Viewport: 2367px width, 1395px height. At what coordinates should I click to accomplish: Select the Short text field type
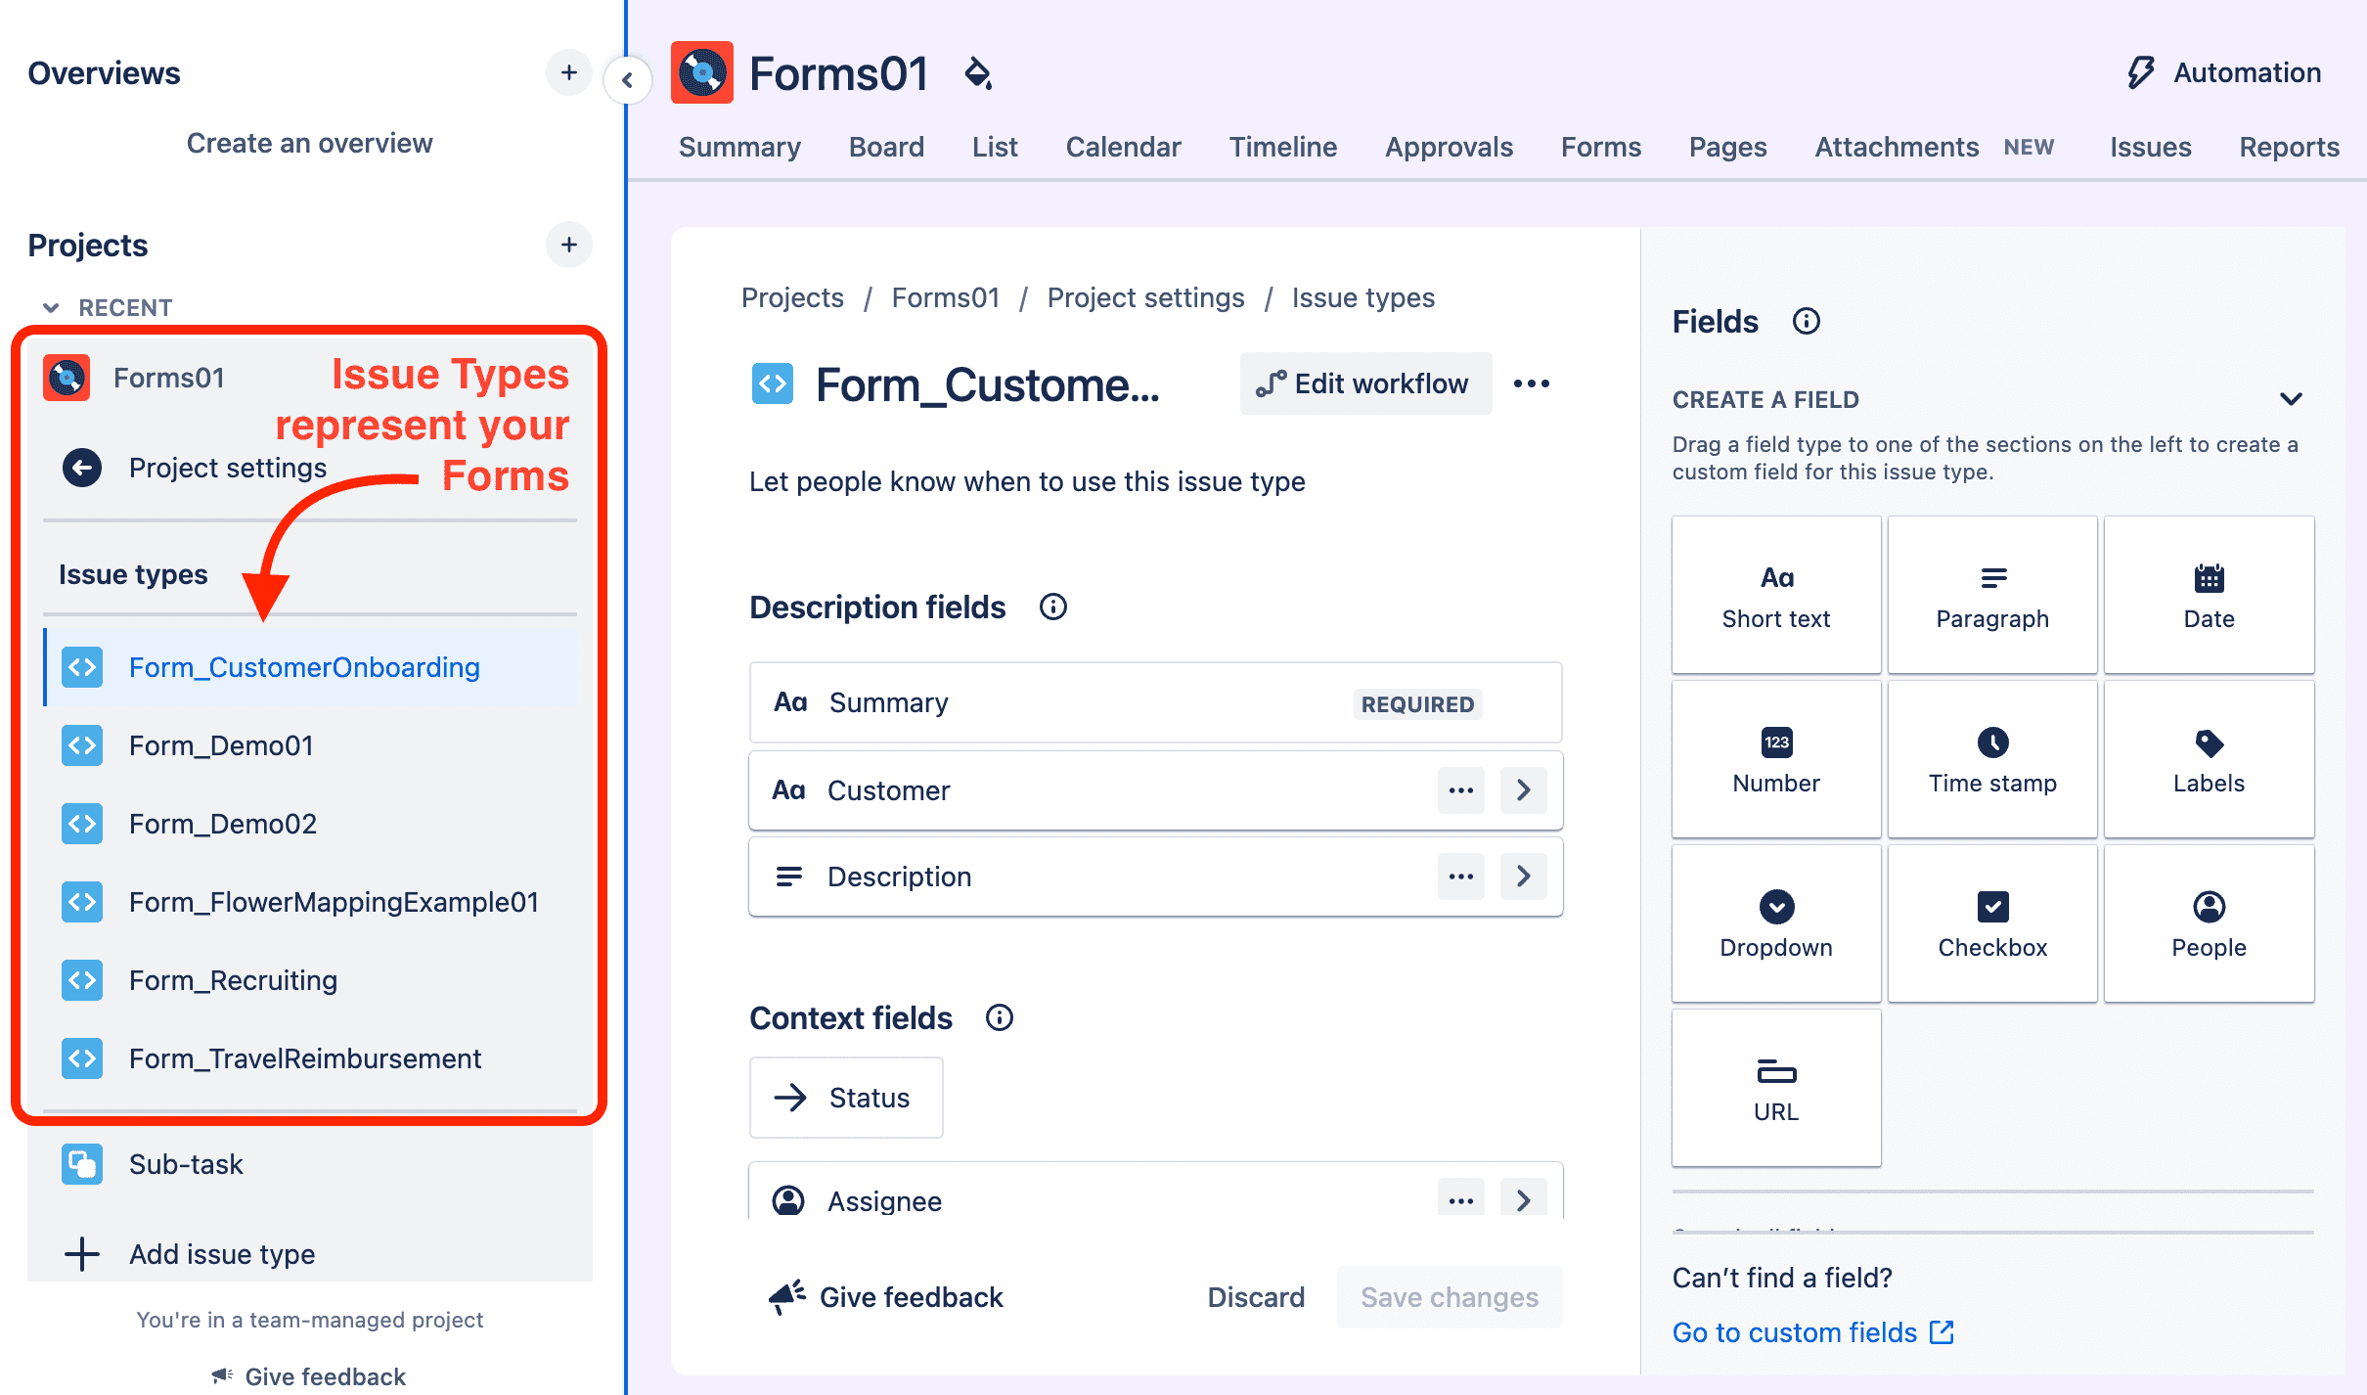pos(1775,594)
